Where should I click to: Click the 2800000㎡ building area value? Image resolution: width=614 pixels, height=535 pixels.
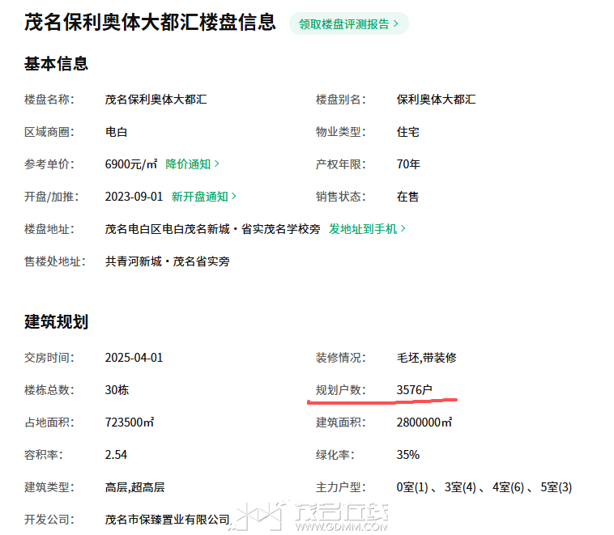click(424, 422)
